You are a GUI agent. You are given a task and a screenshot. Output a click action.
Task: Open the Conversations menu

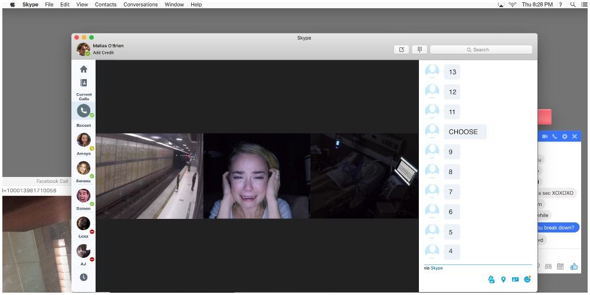click(x=141, y=5)
